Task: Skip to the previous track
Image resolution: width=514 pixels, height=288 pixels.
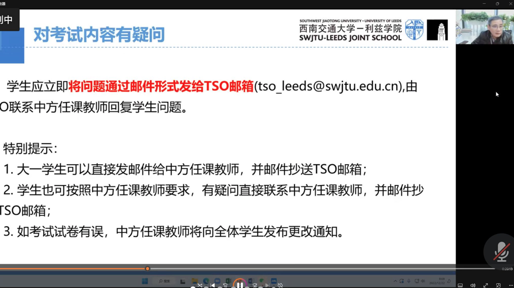Action: (213, 285)
